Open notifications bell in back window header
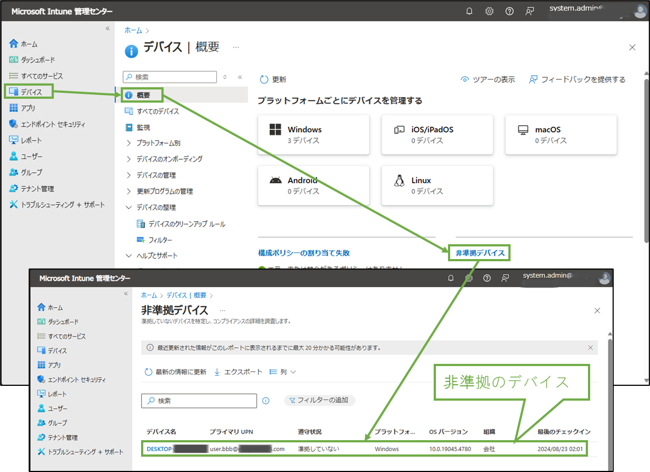 tap(469, 11)
